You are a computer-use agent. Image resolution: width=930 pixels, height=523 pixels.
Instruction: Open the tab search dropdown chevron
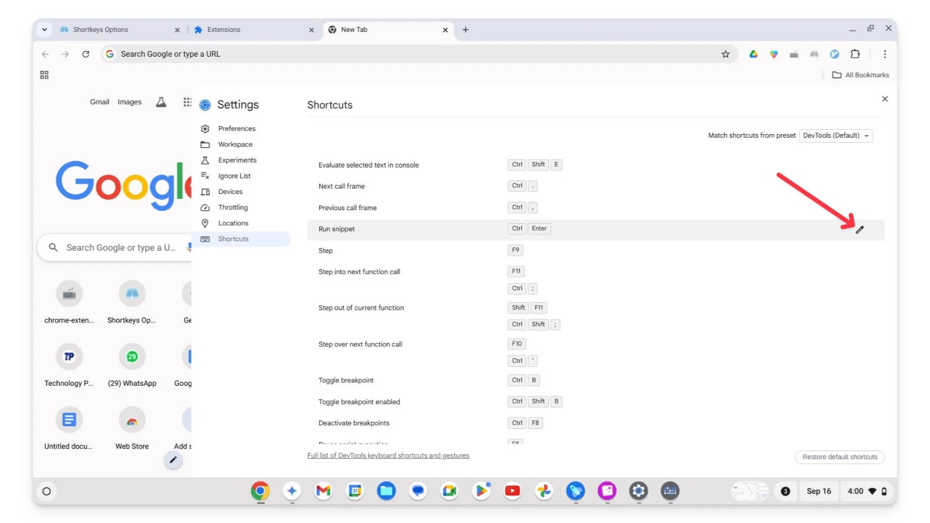tap(44, 30)
